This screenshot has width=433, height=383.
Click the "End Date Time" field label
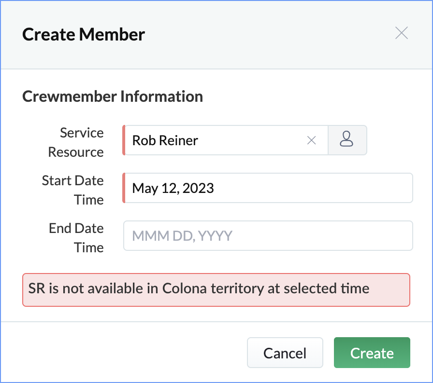click(x=76, y=238)
